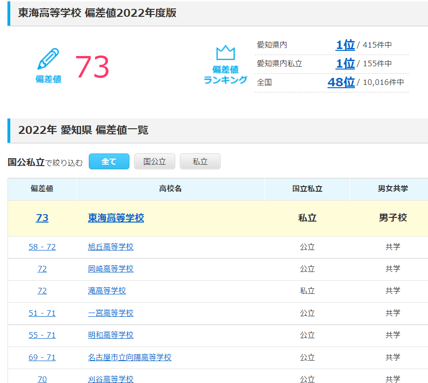Screen dimensions: 428x383
Task: Click the large red 73 score
Action: point(92,67)
